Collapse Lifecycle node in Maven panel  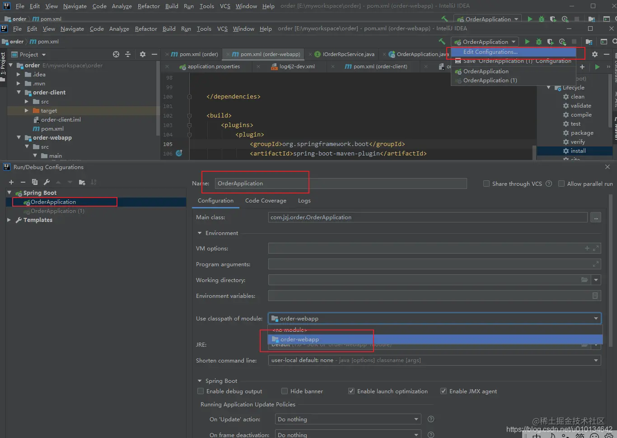(x=549, y=88)
